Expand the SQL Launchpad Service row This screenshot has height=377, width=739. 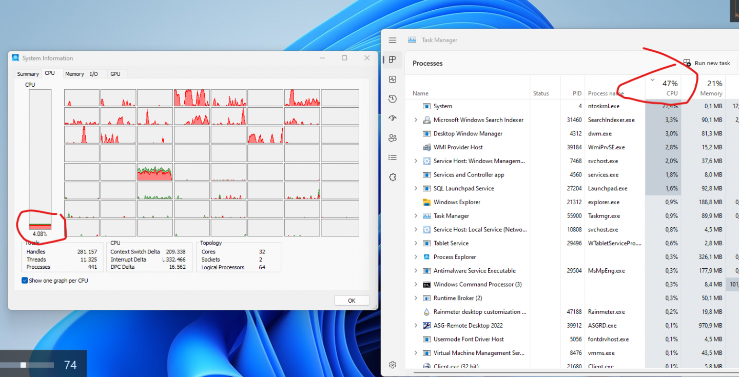pyautogui.click(x=416, y=189)
